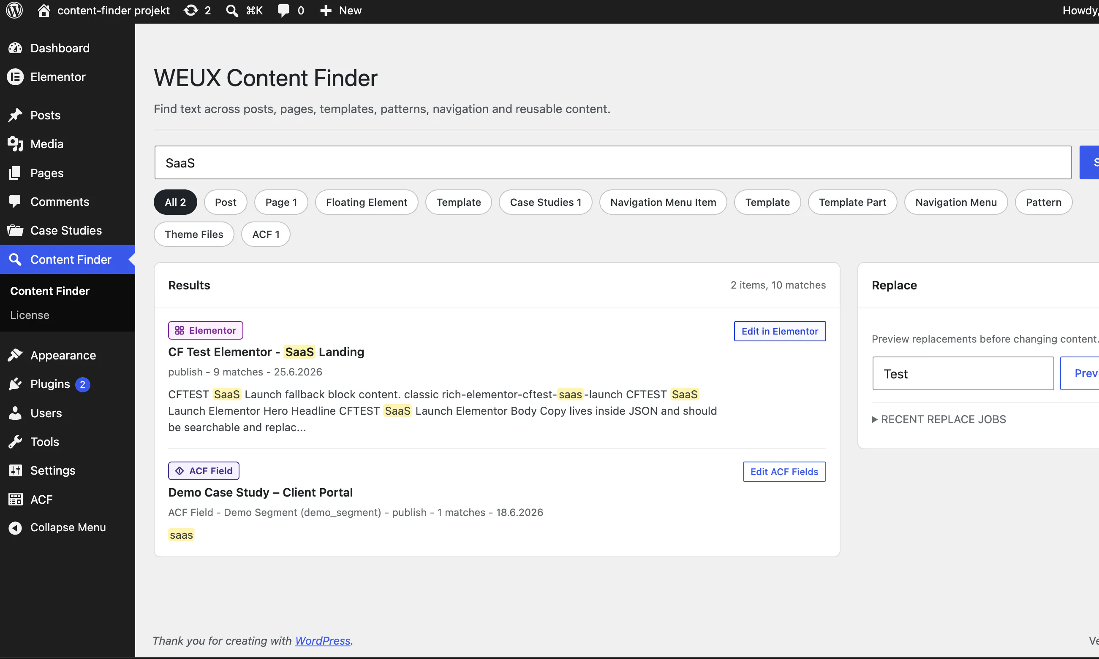
Task: Open the Plugins menu with 2 updates
Action: [x=68, y=384]
